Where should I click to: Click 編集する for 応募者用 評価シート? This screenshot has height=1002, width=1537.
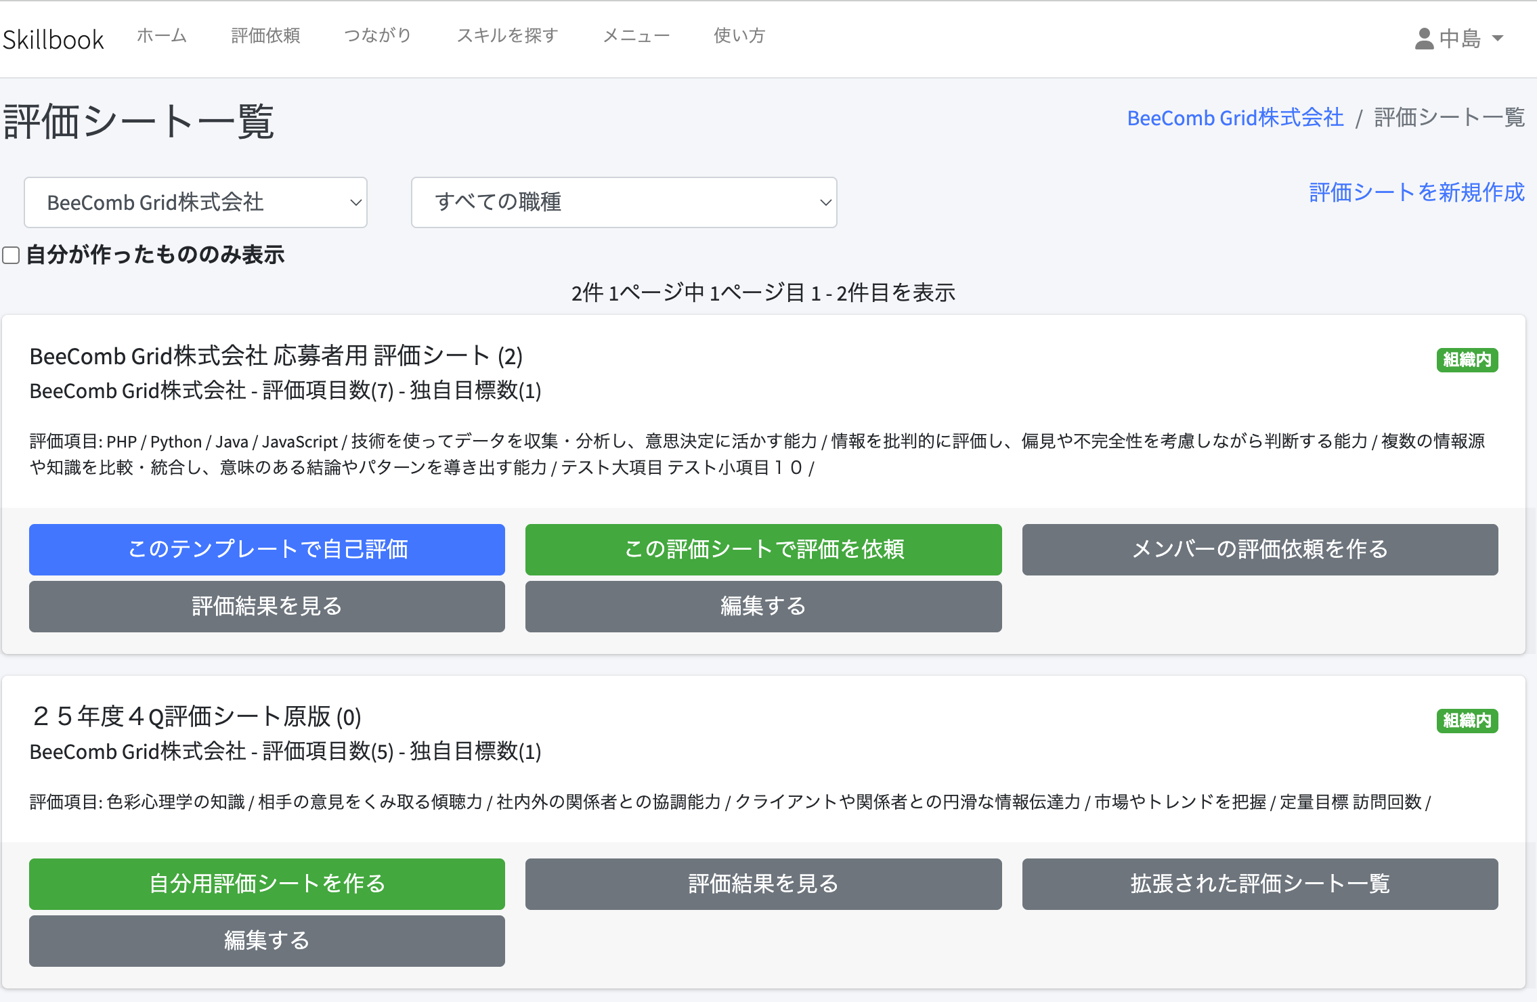coord(764,607)
